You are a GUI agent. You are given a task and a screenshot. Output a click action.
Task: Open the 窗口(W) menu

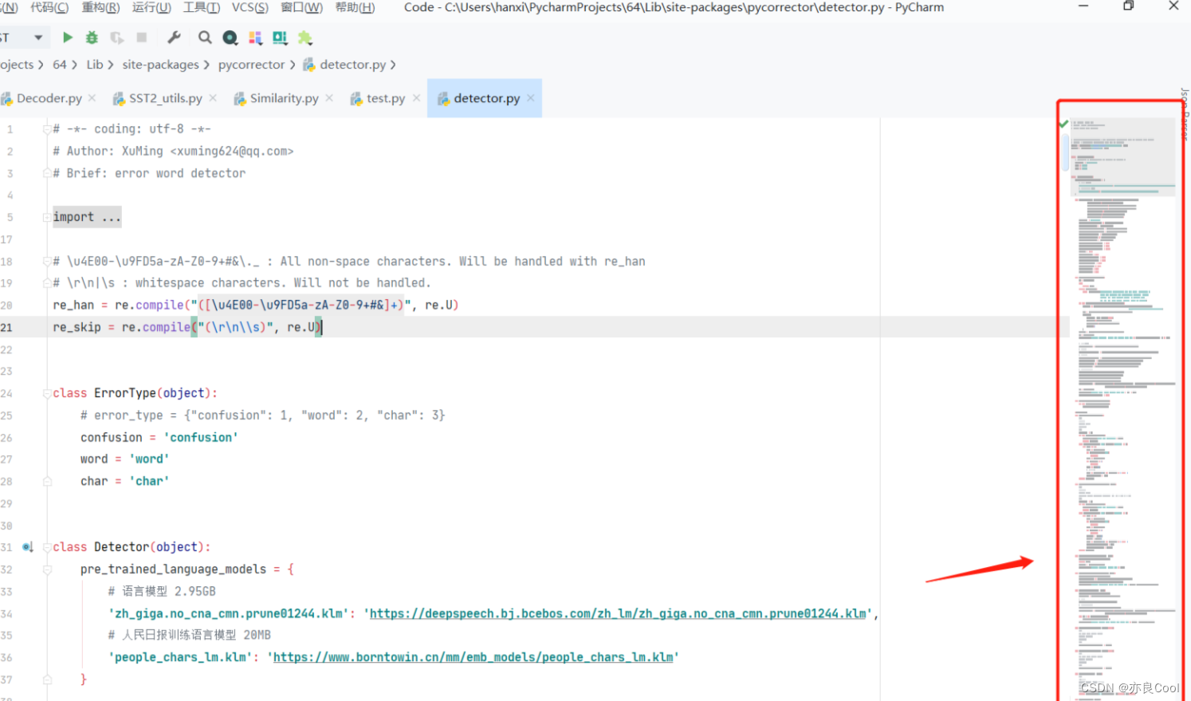[x=301, y=7]
